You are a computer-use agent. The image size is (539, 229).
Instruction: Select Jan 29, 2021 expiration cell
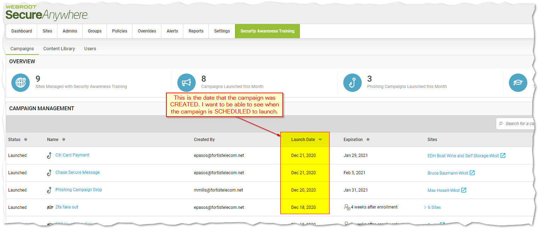point(356,155)
